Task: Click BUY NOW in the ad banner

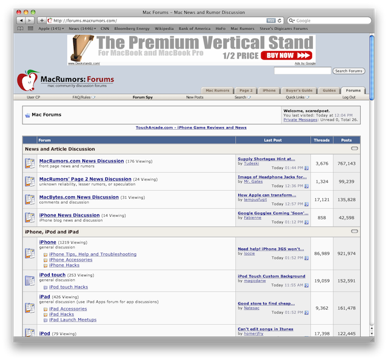Action: (x=287, y=55)
